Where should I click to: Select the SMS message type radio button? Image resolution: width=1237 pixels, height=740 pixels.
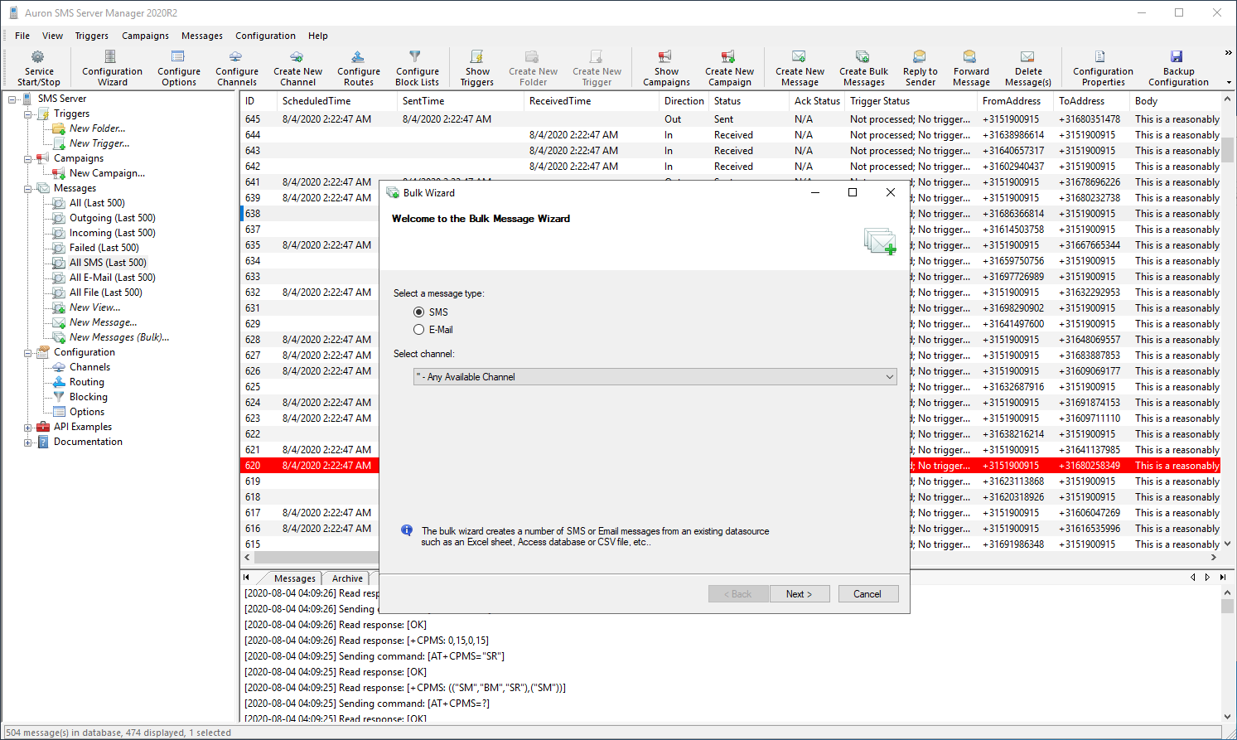coord(419,312)
